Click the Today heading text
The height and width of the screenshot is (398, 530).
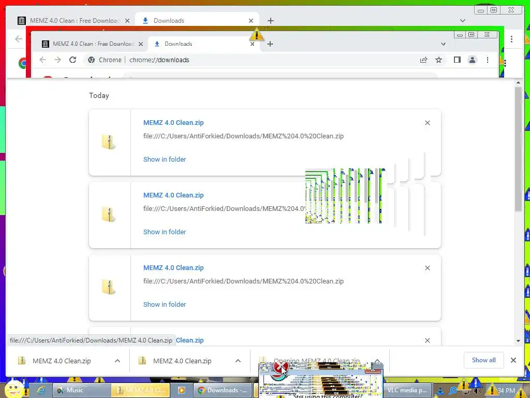tap(99, 95)
